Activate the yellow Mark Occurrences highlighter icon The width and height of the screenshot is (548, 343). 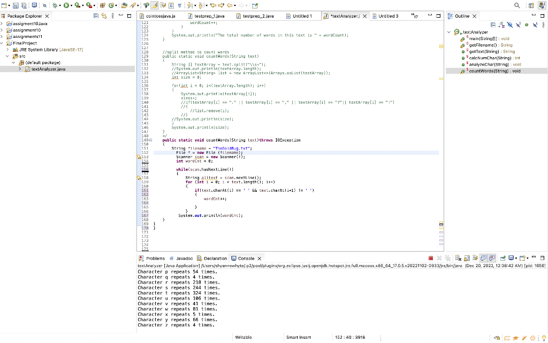click(x=154, y=5)
